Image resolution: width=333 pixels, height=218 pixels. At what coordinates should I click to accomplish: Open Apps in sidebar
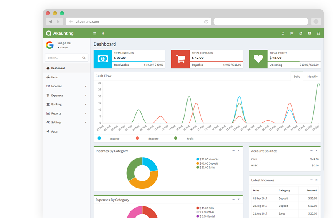tap(67, 131)
